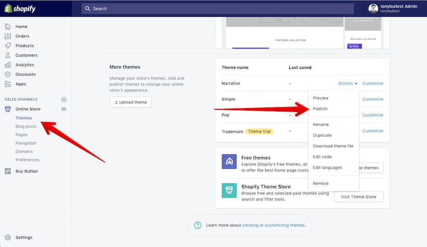Click the Search input field
Screen dimensions: 427x247
[x=218, y=9]
